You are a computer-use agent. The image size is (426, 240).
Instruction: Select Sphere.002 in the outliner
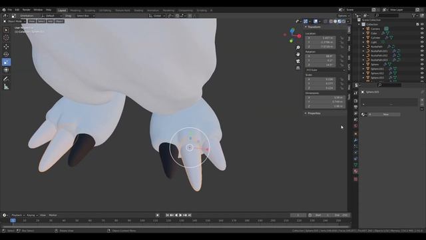377,73
